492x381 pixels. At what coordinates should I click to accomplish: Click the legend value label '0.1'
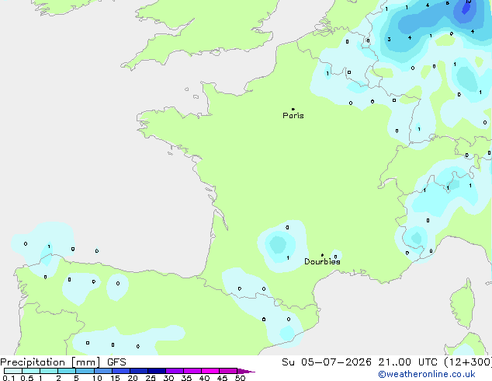(x=9, y=378)
